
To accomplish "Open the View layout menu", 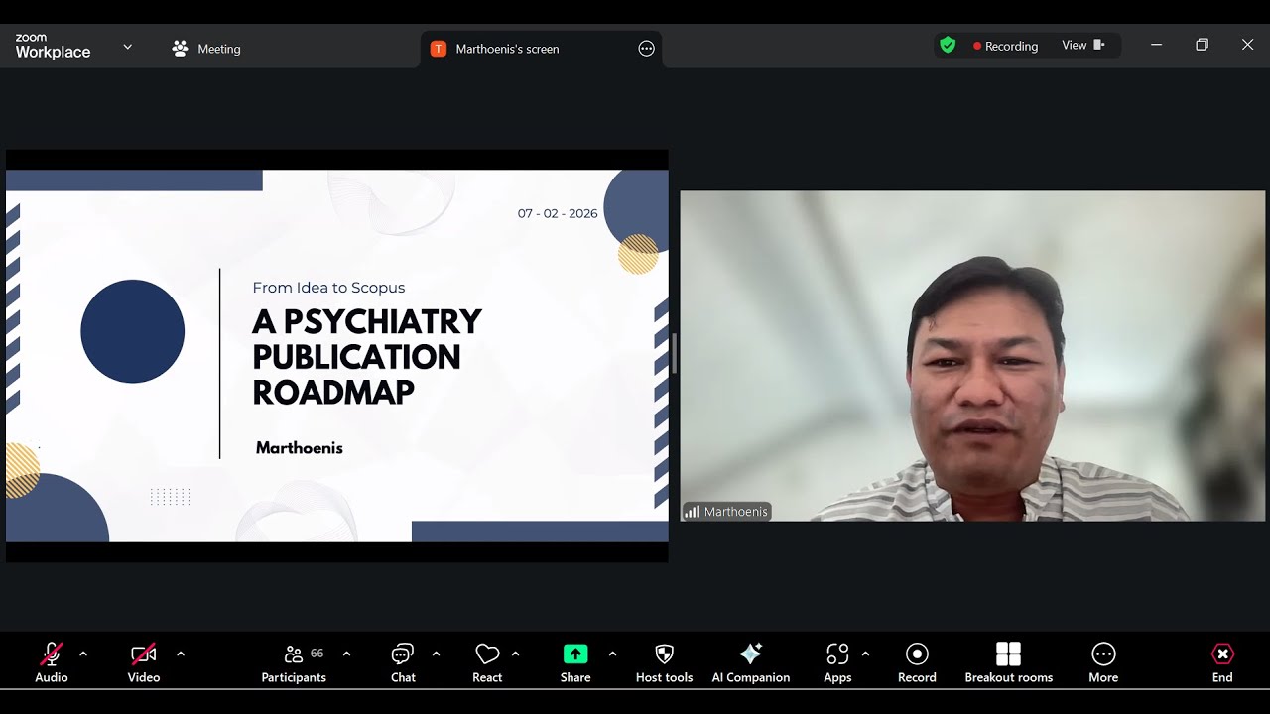I will (1083, 46).
